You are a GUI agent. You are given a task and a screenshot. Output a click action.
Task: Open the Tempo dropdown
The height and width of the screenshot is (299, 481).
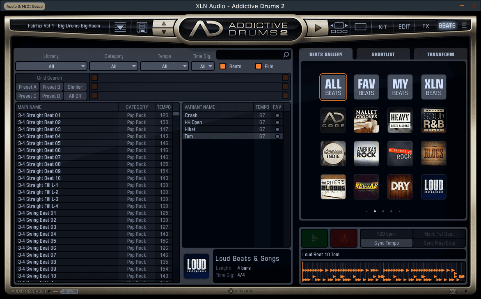click(165, 66)
